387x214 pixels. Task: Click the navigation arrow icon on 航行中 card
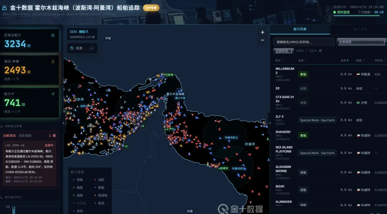coord(53,93)
